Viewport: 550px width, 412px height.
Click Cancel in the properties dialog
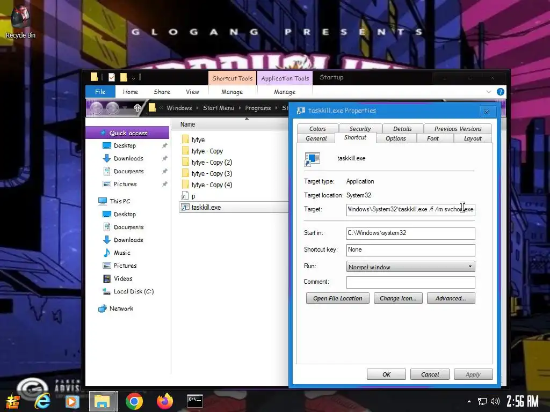click(x=430, y=374)
